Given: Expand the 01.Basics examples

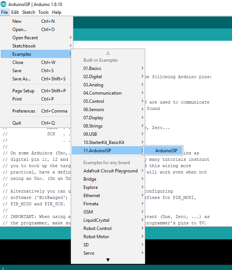Looking at the screenshot, I should (x=108, y=68).
